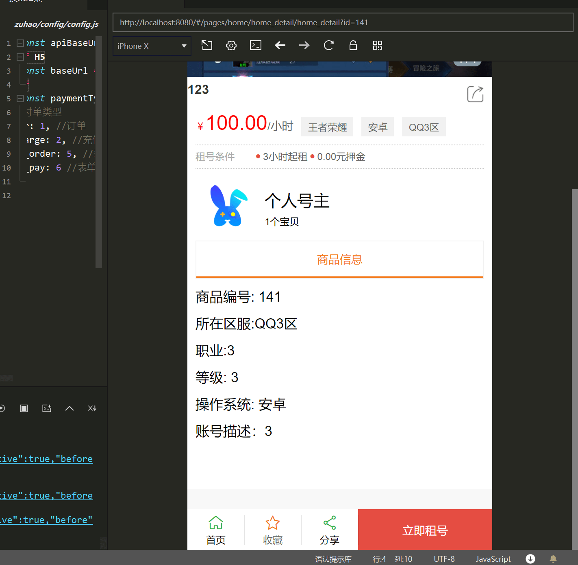Collapse code fold marker on line 2
This screenshot has width=578, height=565.
click(x=20, y=57)
